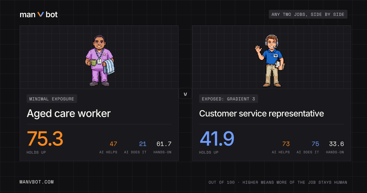Click the AI DOES IT value 75
The height and width of the screenshot is (193, 367).
click(315, 144)
